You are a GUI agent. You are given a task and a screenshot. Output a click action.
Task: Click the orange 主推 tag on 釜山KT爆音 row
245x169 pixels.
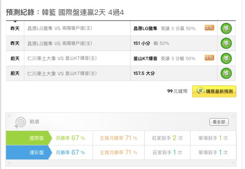tap(209, 58)
